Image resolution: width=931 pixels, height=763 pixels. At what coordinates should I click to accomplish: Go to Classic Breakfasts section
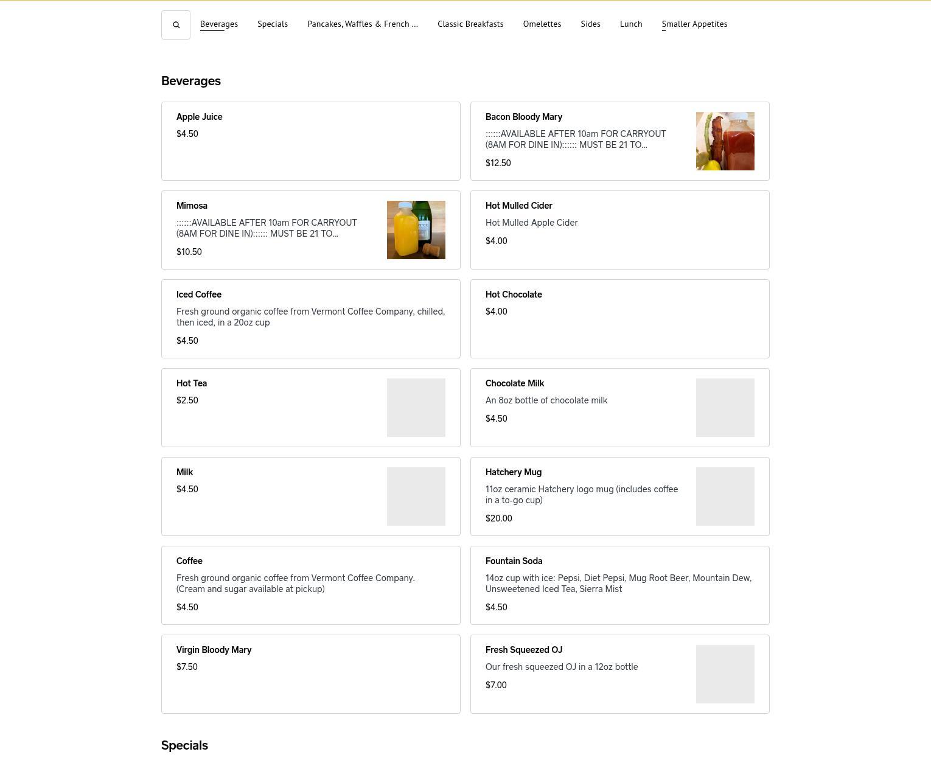pyautogui.click(x=470, y=24)
